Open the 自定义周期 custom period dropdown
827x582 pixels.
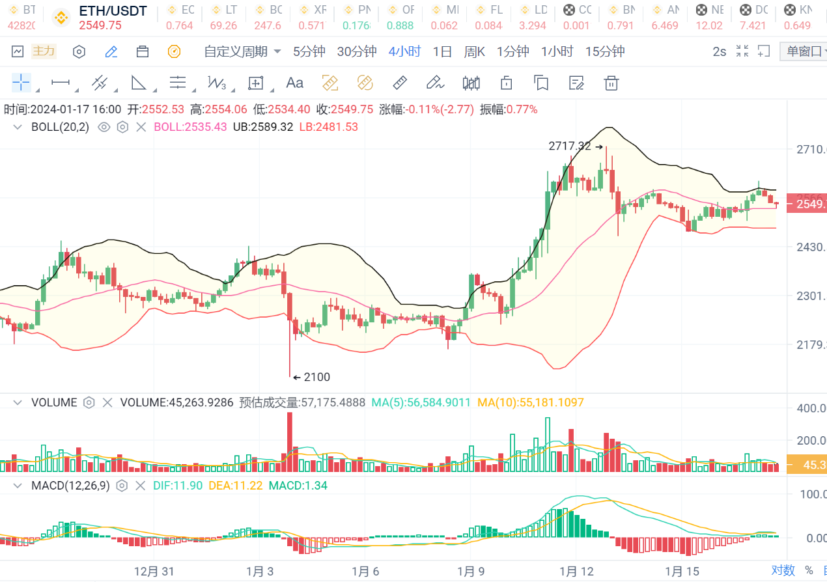pyautogui.click(x=242, y=51)
